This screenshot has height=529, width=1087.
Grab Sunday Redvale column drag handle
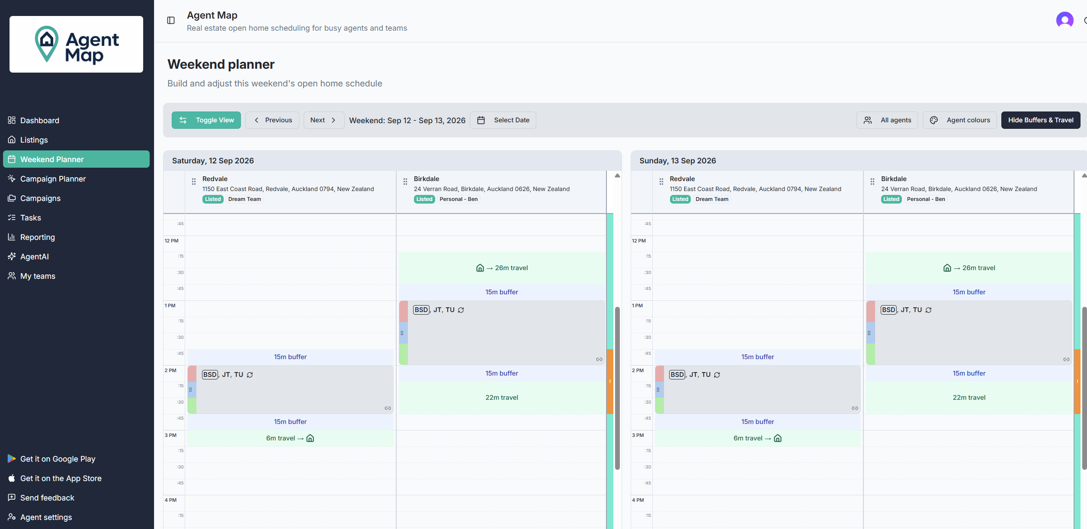(661, 182)
